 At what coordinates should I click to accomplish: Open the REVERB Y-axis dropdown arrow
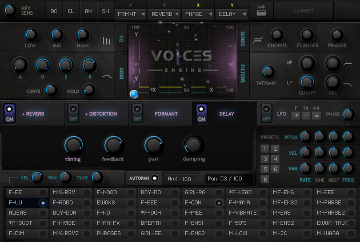point(177,14)
